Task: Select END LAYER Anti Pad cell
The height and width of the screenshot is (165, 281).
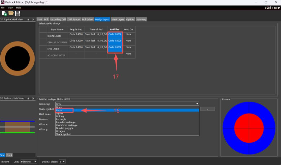Action: pos(115,49)
